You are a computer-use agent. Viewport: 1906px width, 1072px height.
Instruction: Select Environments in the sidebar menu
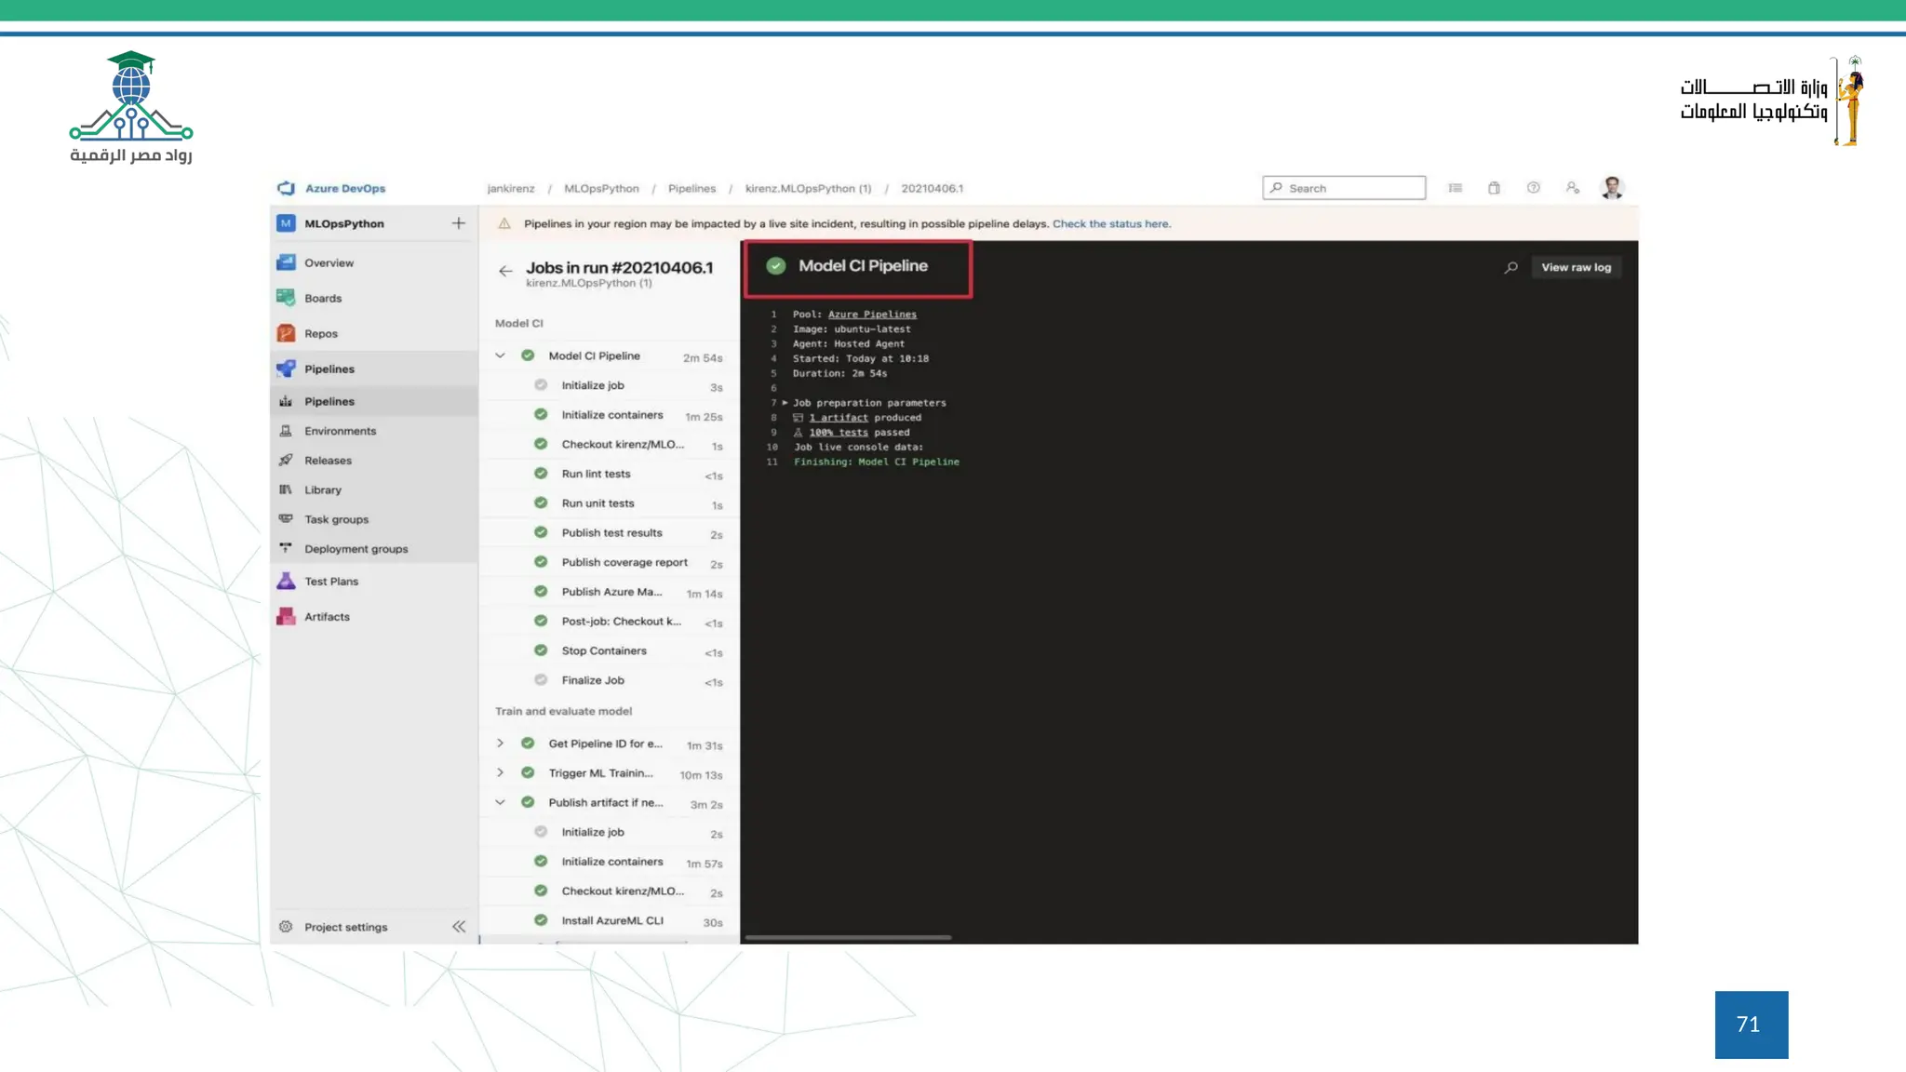click(340, 431)
